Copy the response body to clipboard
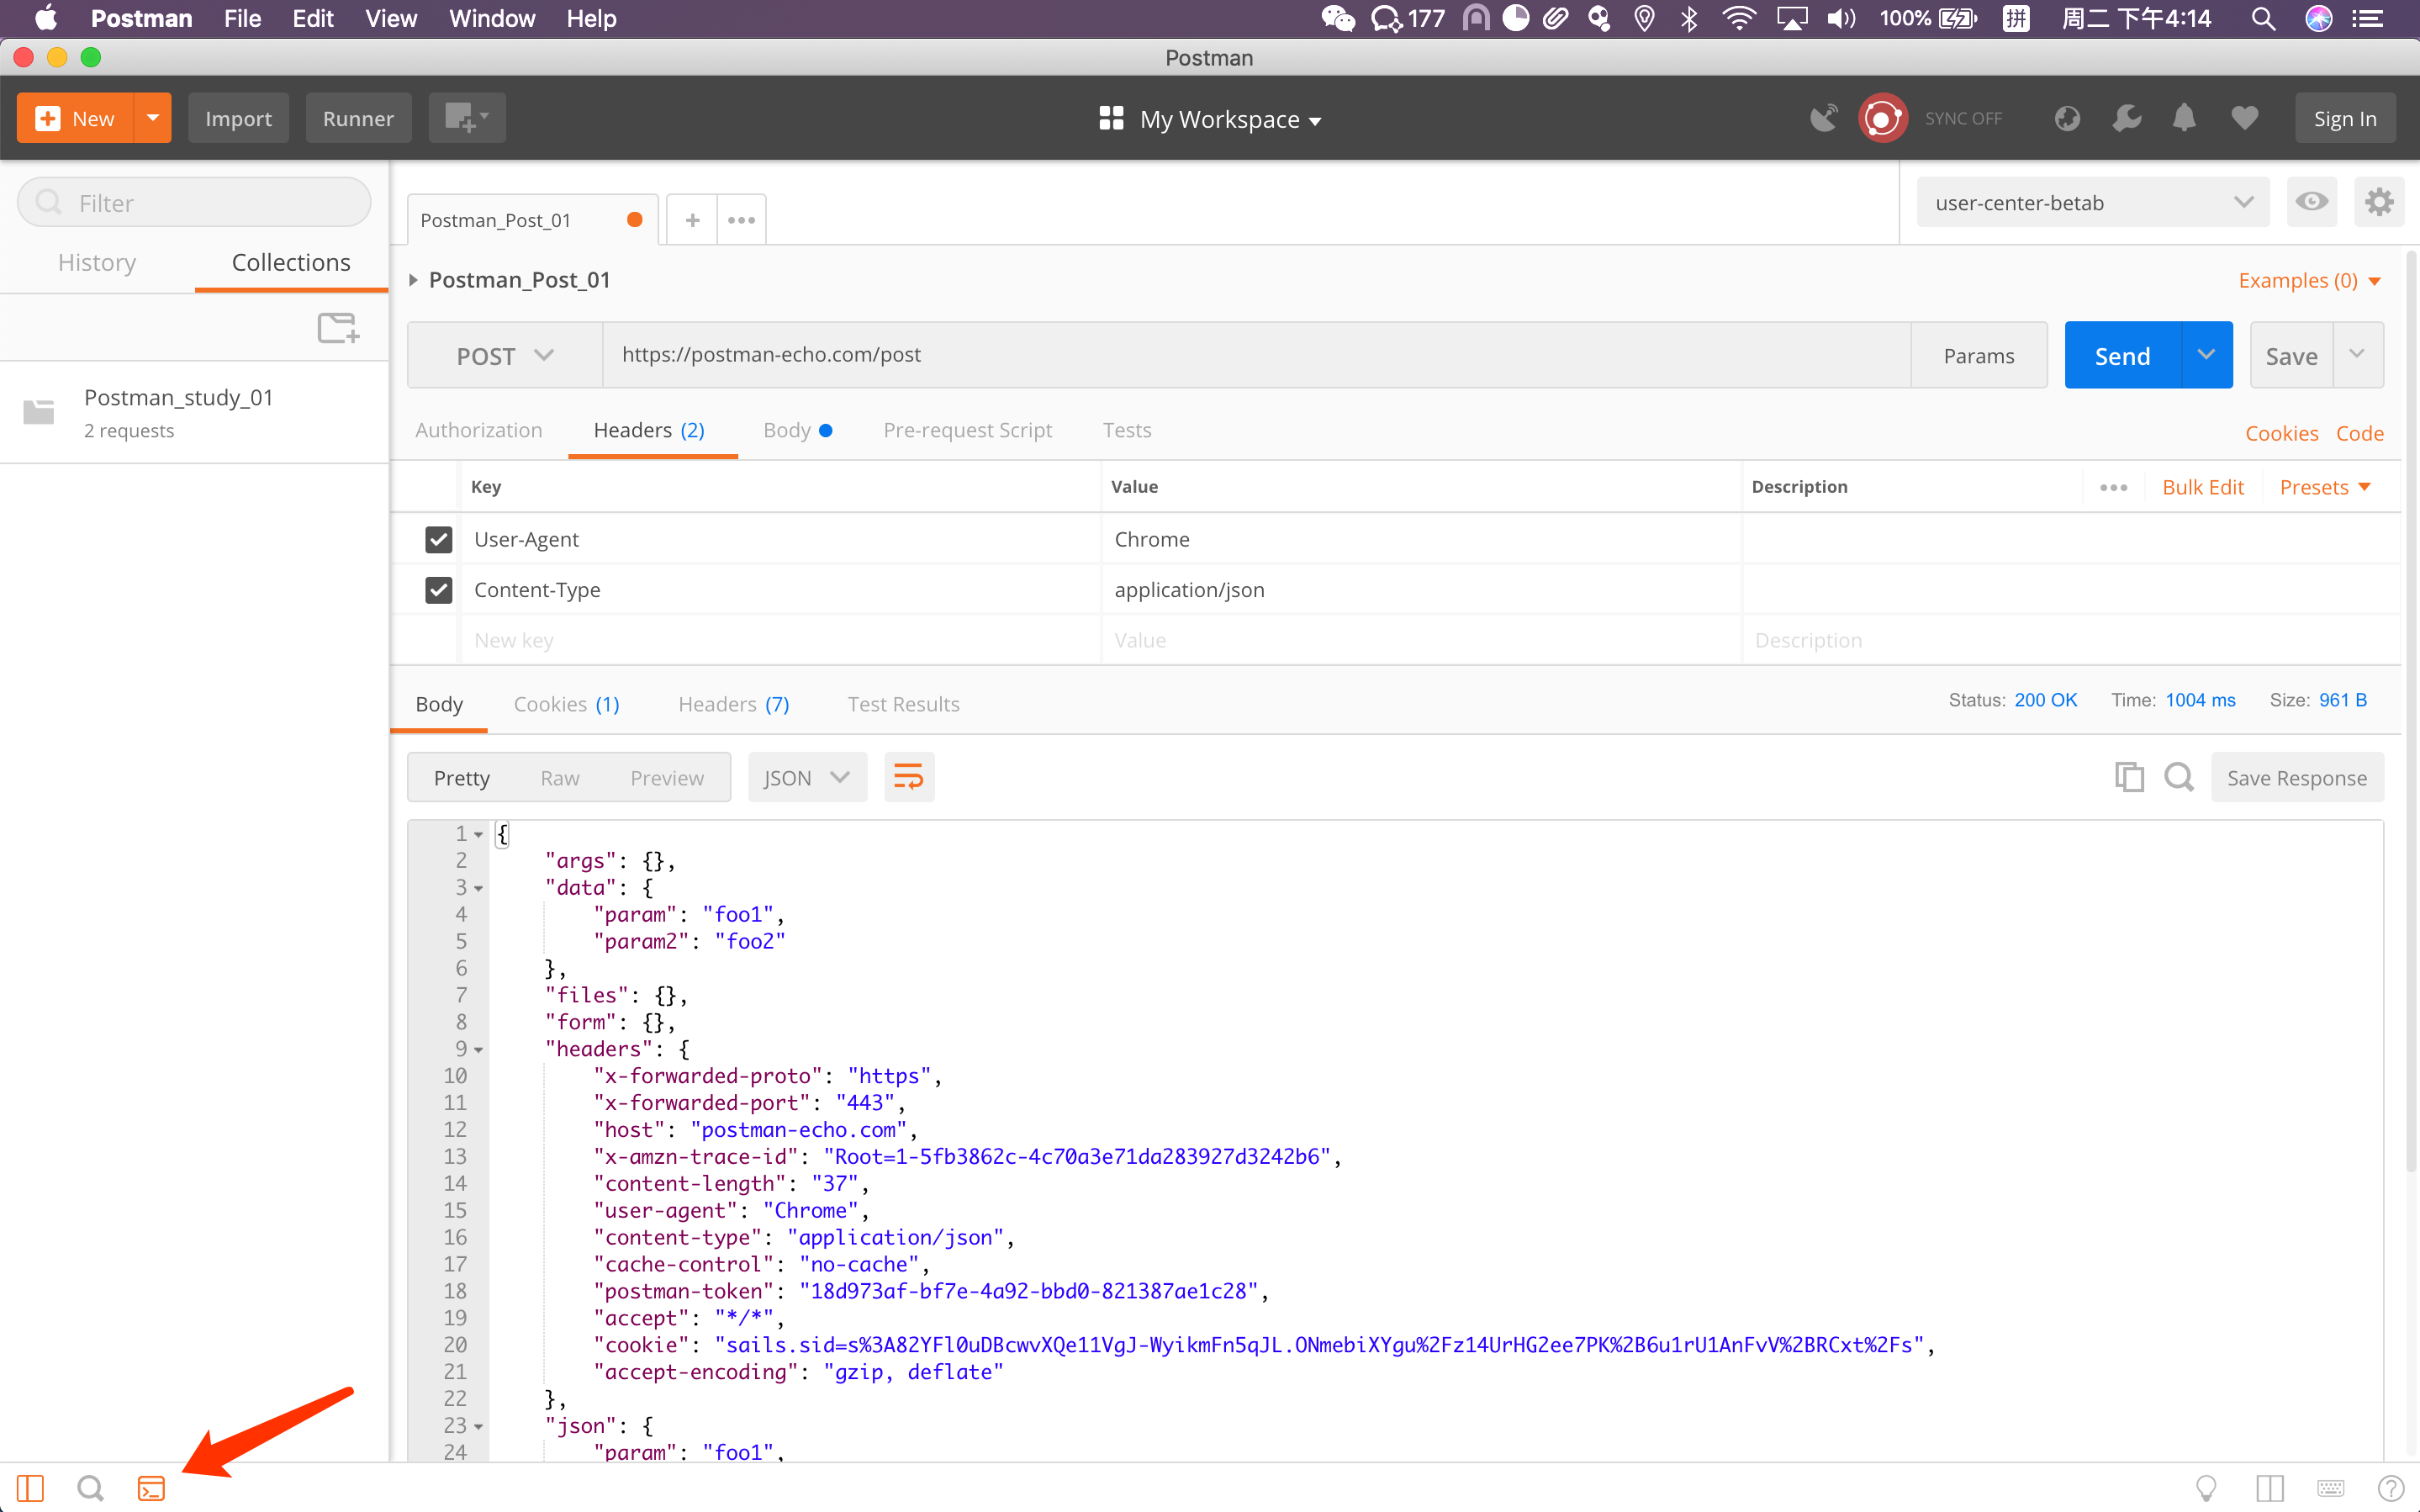 click(x=2129, y=777)
